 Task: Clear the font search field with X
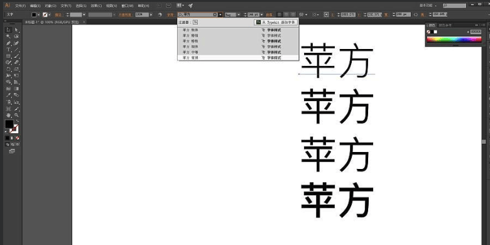coord(215,14)
